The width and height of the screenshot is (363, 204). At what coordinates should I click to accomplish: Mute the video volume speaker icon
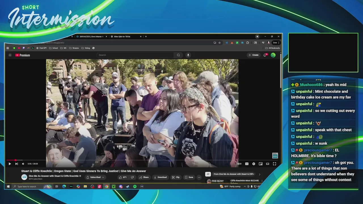pos(23,164)
